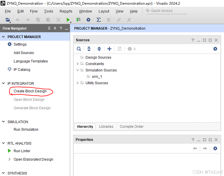224x176 pixels.
Task: Switch to the Hierarchy tab
Action: click(x=85, y=127)
